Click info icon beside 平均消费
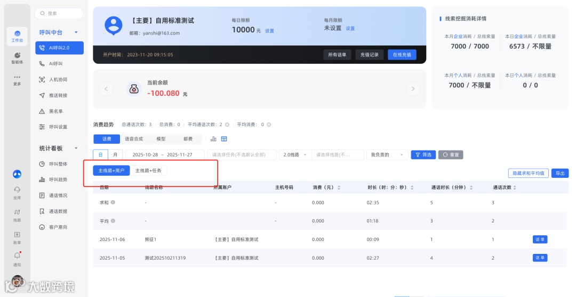The image size is (576, 297). click(x=269, y=125)
